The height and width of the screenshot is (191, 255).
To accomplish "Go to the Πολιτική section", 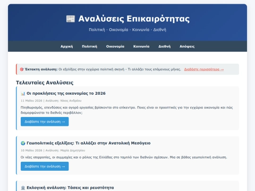I will tap(89, 46).
